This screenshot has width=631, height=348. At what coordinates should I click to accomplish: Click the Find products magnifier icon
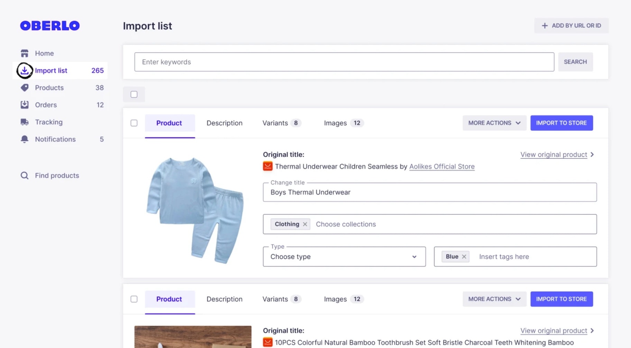coord(25,176)
